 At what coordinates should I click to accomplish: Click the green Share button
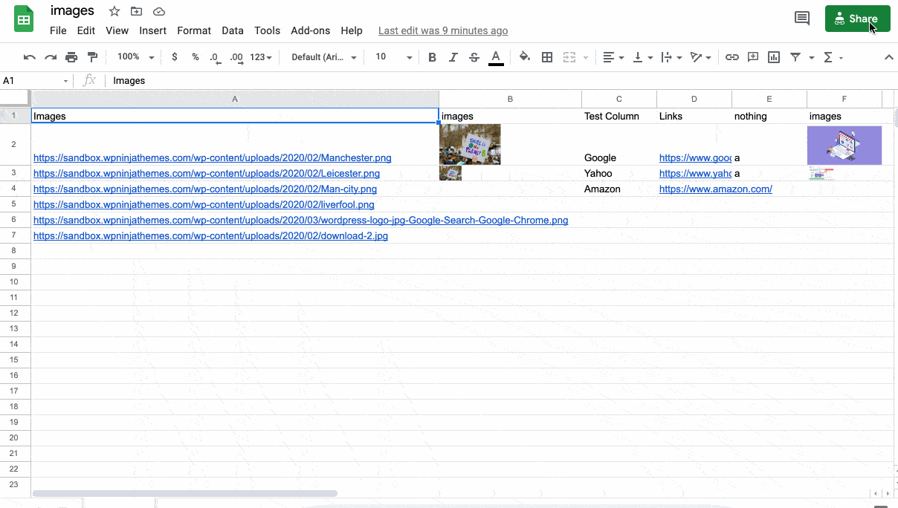856,19
